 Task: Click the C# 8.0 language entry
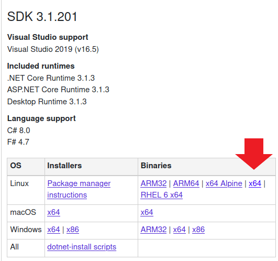19,130
